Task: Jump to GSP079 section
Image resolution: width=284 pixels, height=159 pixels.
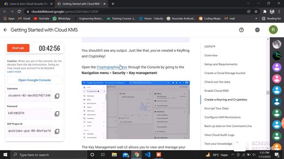Action: point(210,46)
